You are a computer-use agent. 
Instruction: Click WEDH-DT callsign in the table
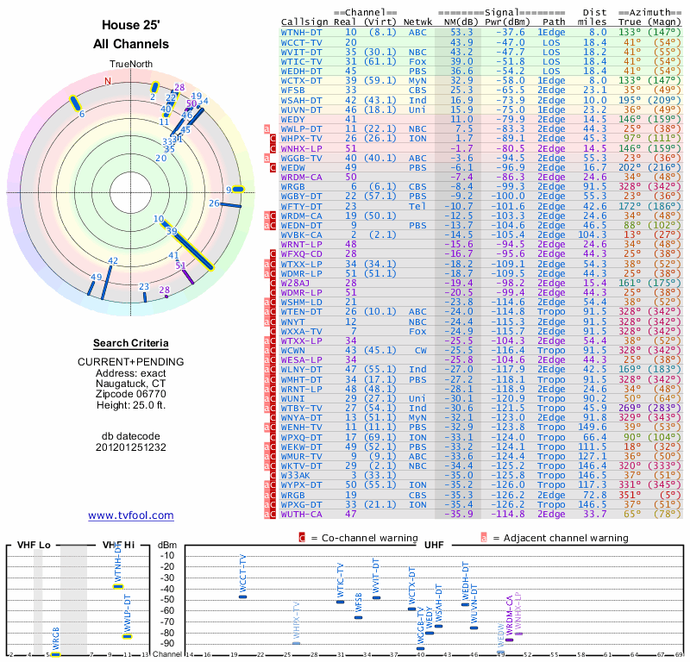[x=301, y=72]
